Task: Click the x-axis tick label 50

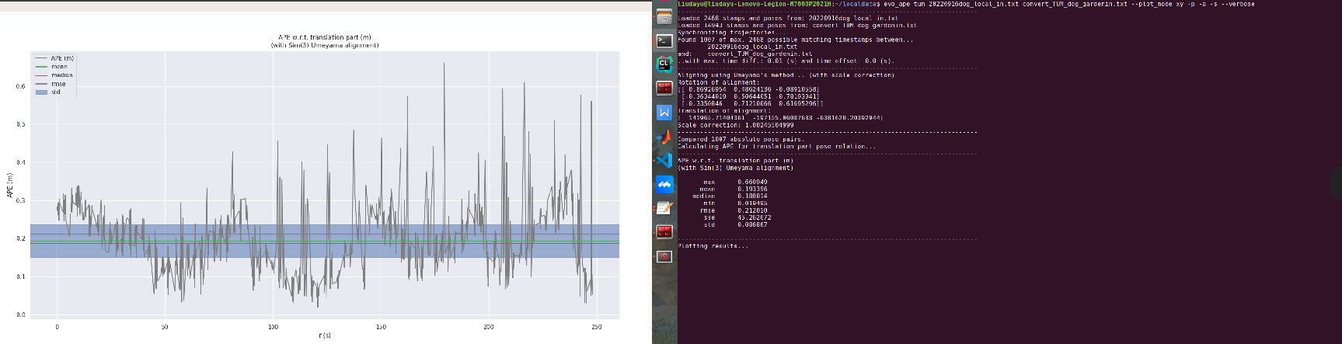Action: (165, 327)
